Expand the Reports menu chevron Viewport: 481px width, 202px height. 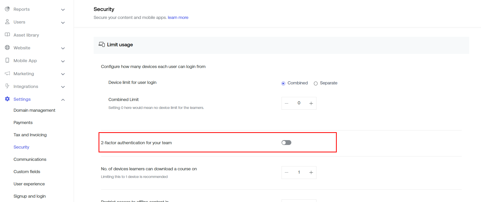(x=63, y=10)
